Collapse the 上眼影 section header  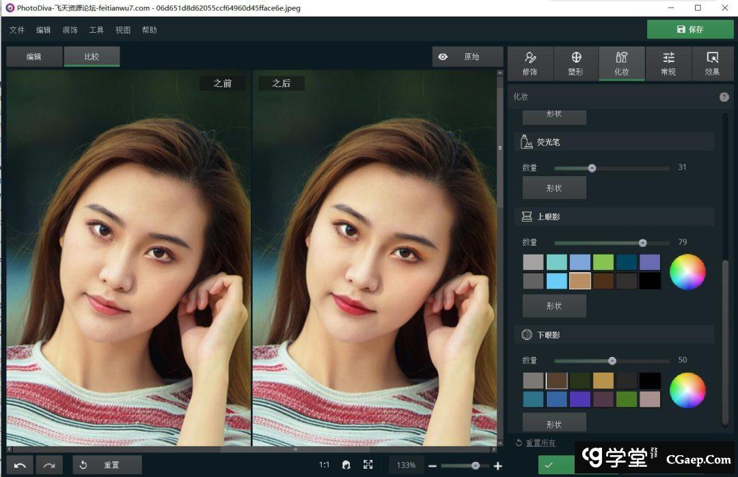(x=614, y=217)
